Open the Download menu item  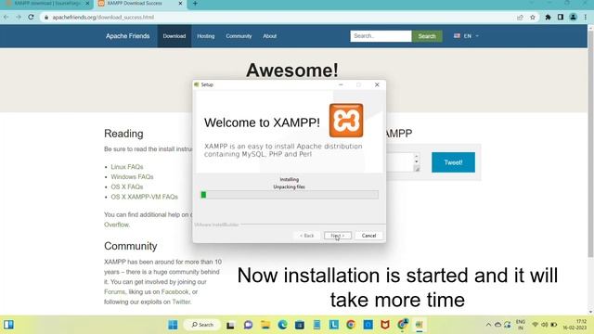tap(174, 36)
